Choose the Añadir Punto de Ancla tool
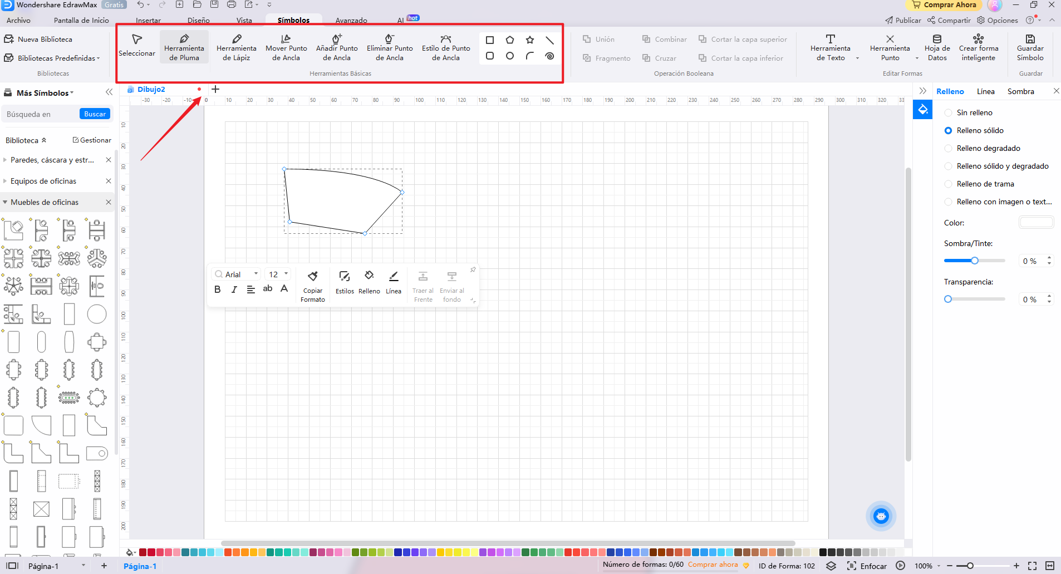The image size is (1061, 574). click(337, 47)
